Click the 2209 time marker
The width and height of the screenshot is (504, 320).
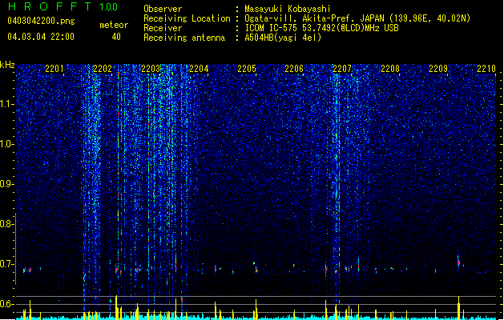click(x=438, y=69)
